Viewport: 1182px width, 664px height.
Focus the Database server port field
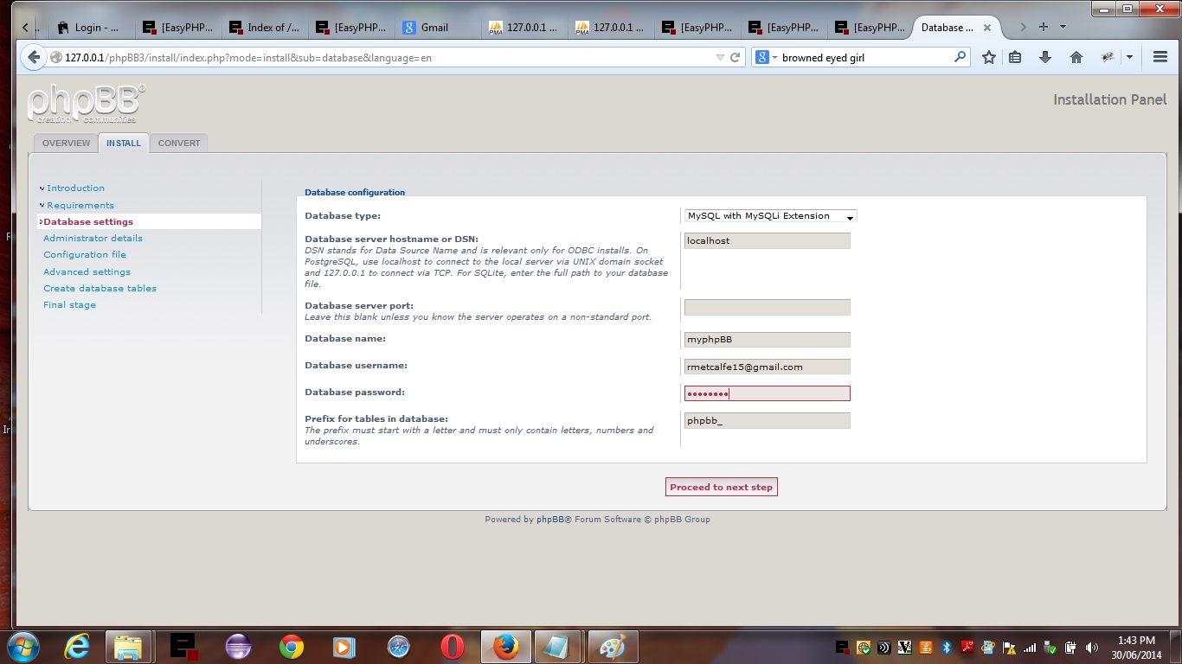[767, 308]
